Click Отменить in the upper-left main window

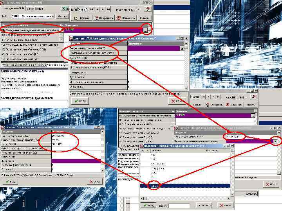coord(126,18)
